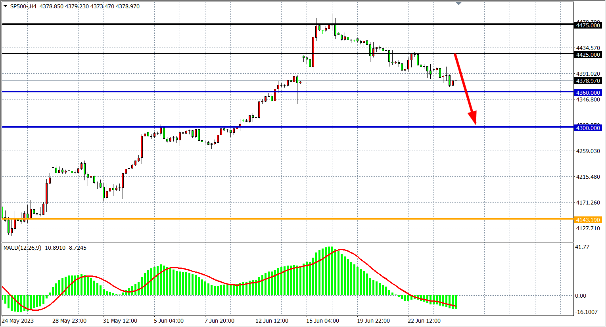Select the blue 4360.000 price level tag
Image resolution: width=606 pixels, height=327 pixels.
point(588,93)
